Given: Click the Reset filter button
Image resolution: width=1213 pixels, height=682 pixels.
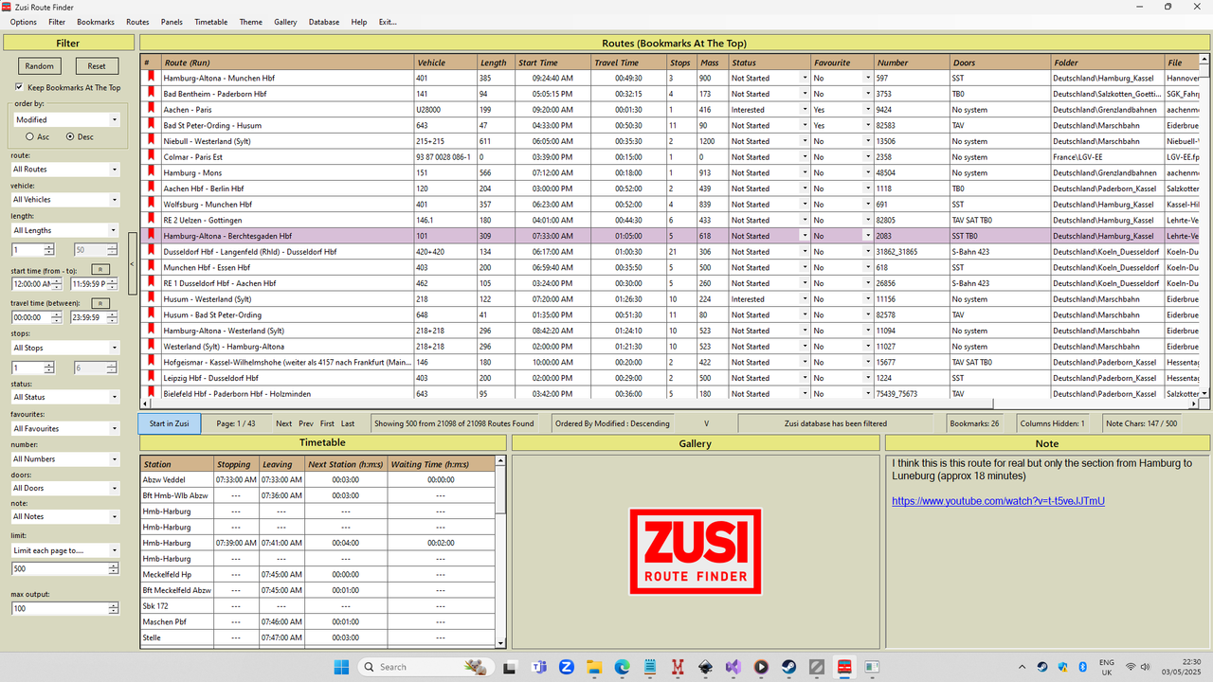Looking at the screenshot, I should point(97,66).
